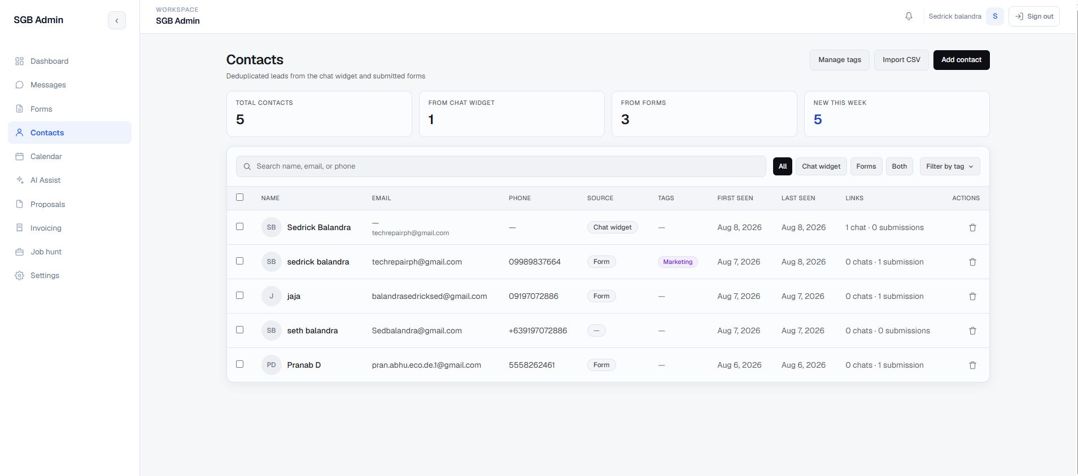Screen dimensions: 1078x476
Task: Go to Invoicing section
Action: 69,228
